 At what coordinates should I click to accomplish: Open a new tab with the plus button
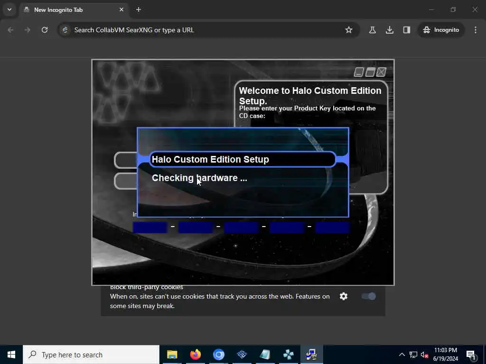[139, 9]
